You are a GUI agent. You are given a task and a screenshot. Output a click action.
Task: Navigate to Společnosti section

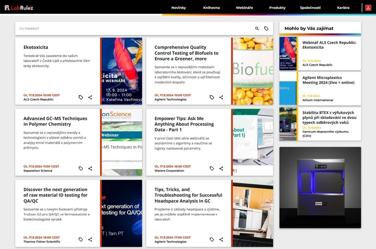click(x=310, y=8)
